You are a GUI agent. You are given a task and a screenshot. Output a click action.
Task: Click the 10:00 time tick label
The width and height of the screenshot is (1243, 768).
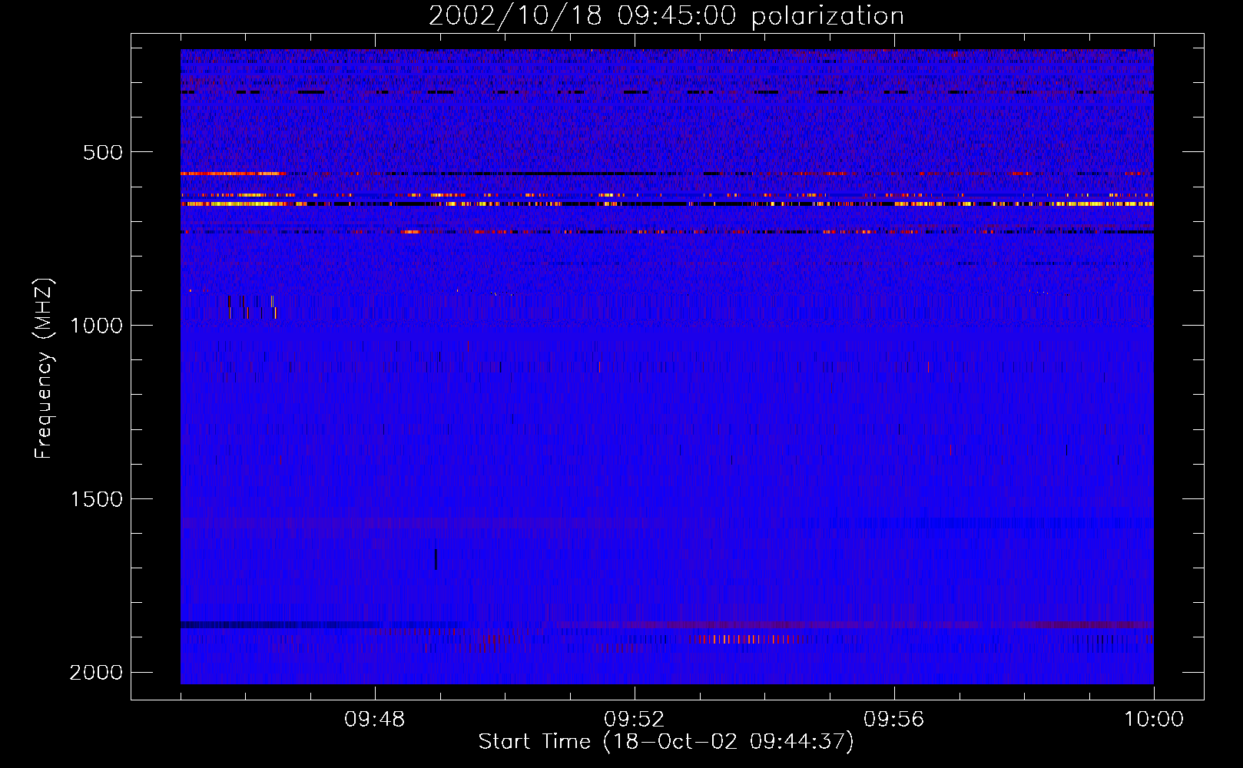pos(1154,720)
